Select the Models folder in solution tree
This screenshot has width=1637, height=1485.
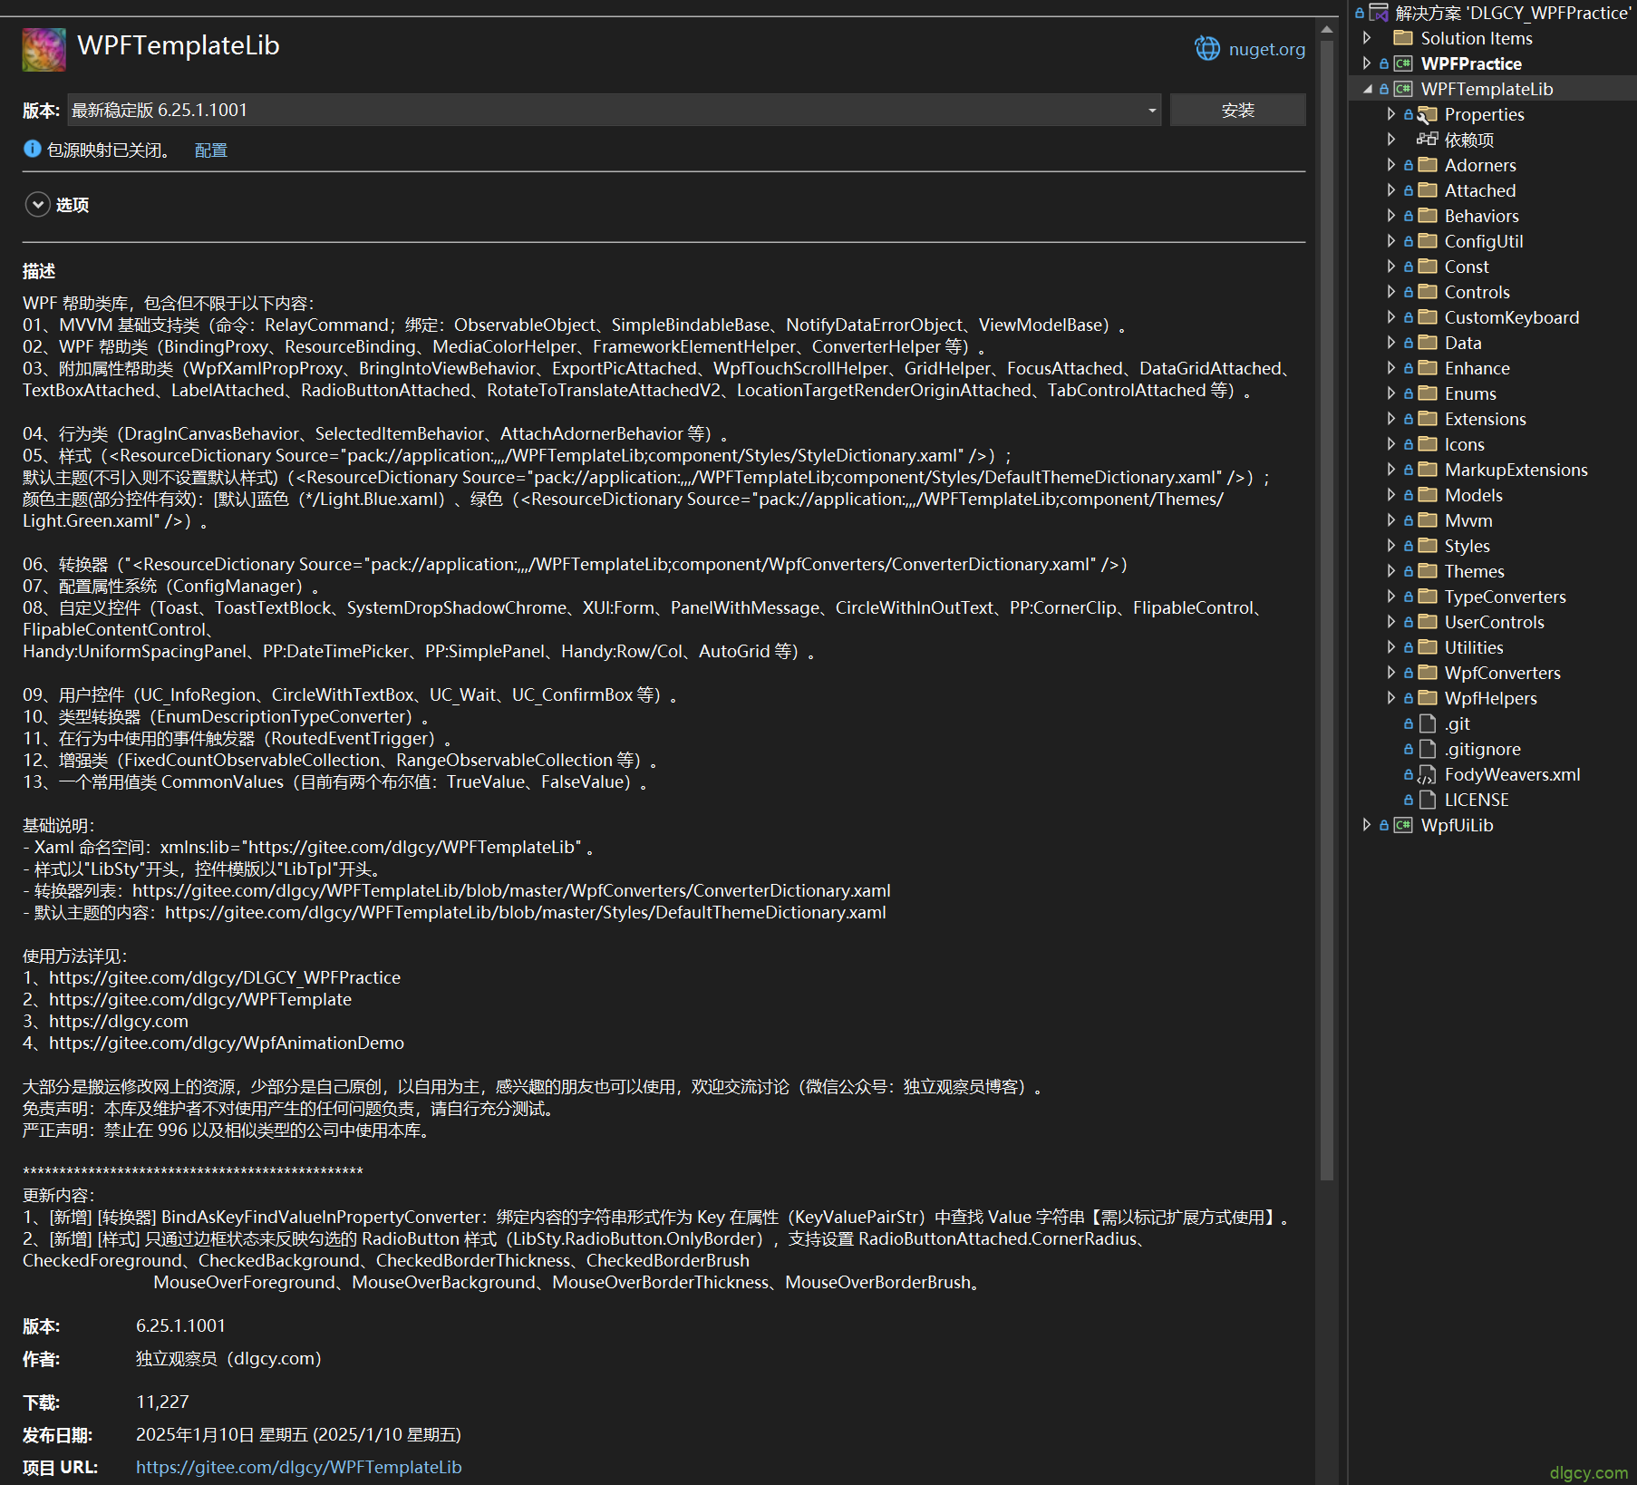coord(1474,495)
